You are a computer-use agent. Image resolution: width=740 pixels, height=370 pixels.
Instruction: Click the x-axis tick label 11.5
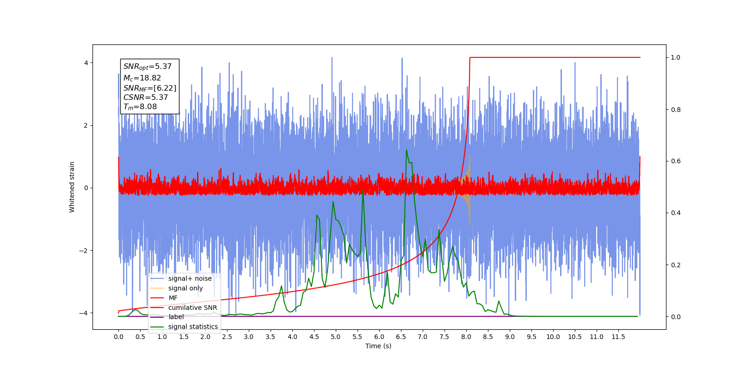(618, 337)
